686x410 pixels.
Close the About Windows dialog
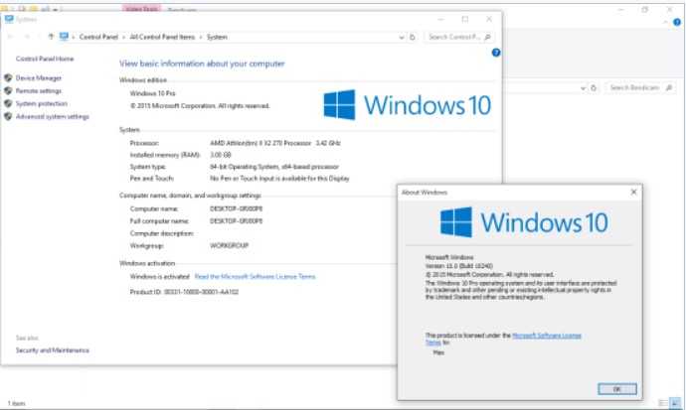(634, 192)
